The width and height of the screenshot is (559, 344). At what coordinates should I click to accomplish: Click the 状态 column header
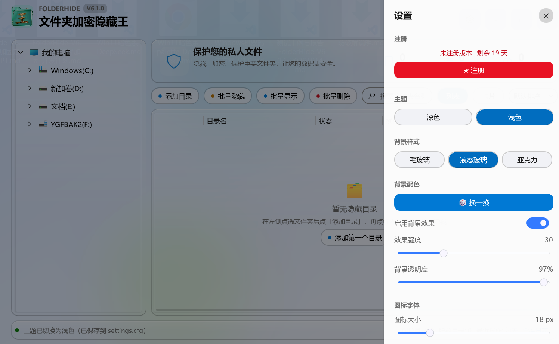(325, 121)
